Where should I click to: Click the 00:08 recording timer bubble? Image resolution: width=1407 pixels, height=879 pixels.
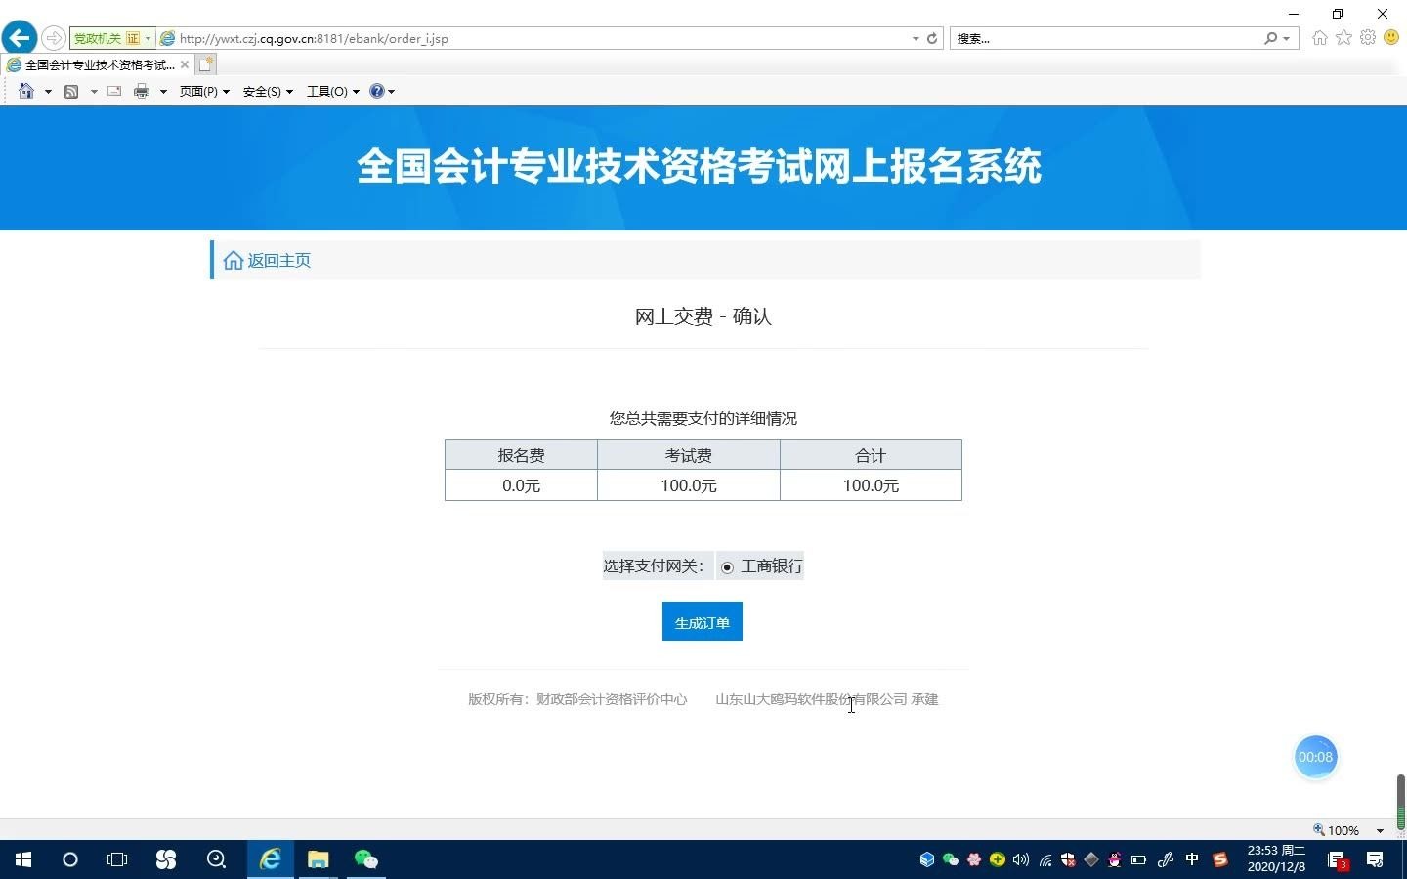[1315, 757]
